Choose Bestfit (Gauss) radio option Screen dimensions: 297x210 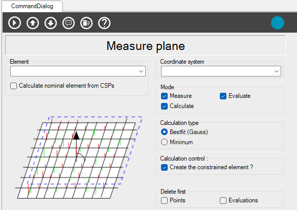(164, 132)
